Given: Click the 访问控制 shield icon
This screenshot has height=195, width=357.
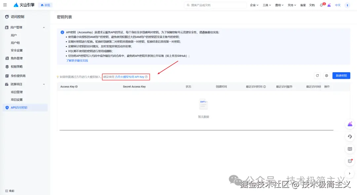Looking at the screenshot, I should click(x=7, y=16).
